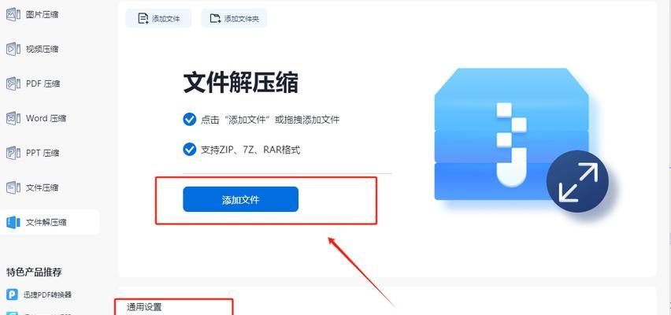The width and height of the screenshot is (671, 315).
Task: Click the 文件解压缩 sidebar icon
Action: pos(13,222)
